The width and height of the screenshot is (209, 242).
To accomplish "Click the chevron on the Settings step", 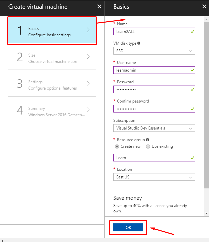I will (88, 83).
